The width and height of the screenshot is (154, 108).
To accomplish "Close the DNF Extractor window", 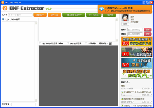I will pos(151,3).
